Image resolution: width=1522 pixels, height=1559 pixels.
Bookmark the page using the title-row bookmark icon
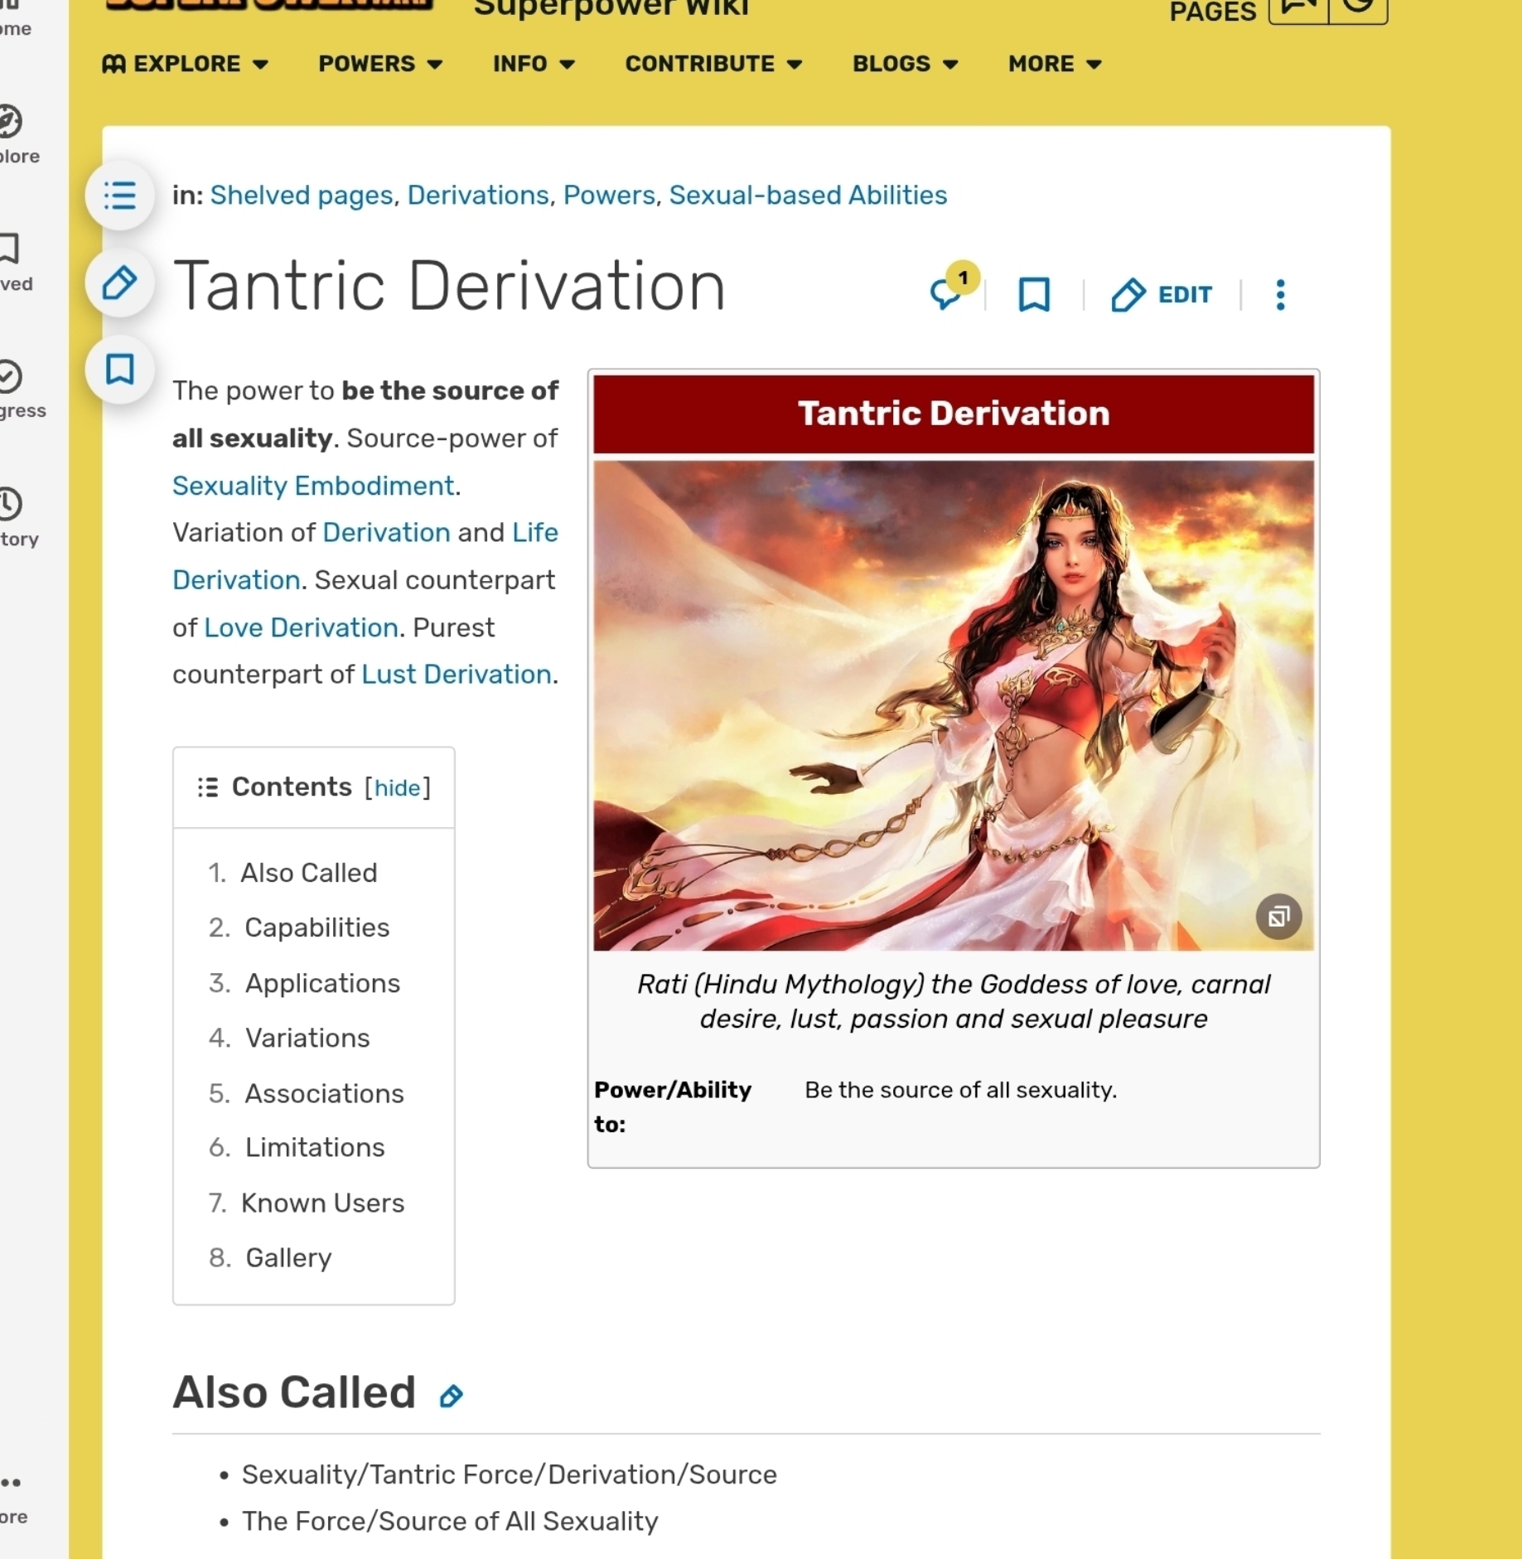(x=1033, y=294)
